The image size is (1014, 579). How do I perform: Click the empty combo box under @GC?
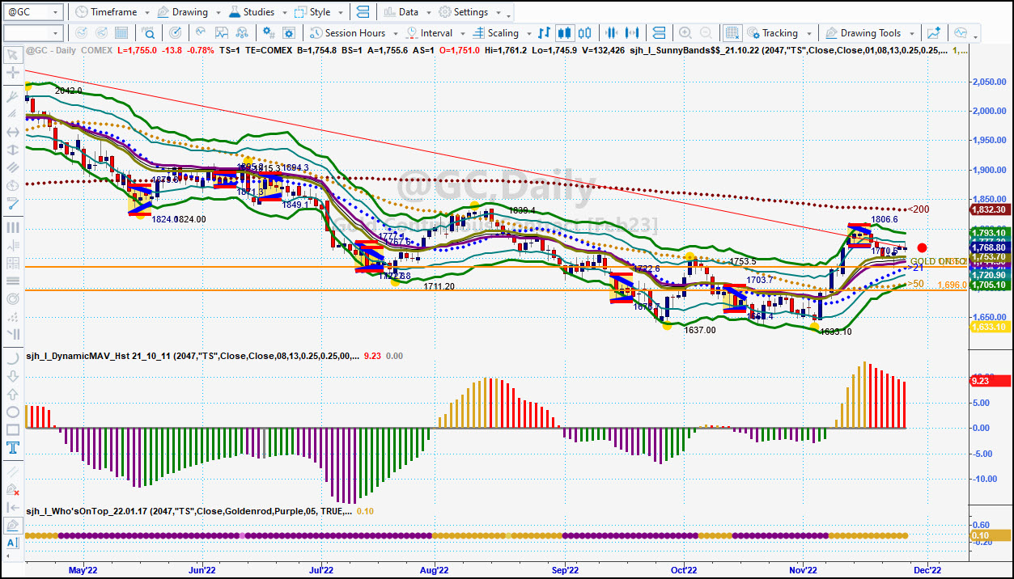point(33,33)
